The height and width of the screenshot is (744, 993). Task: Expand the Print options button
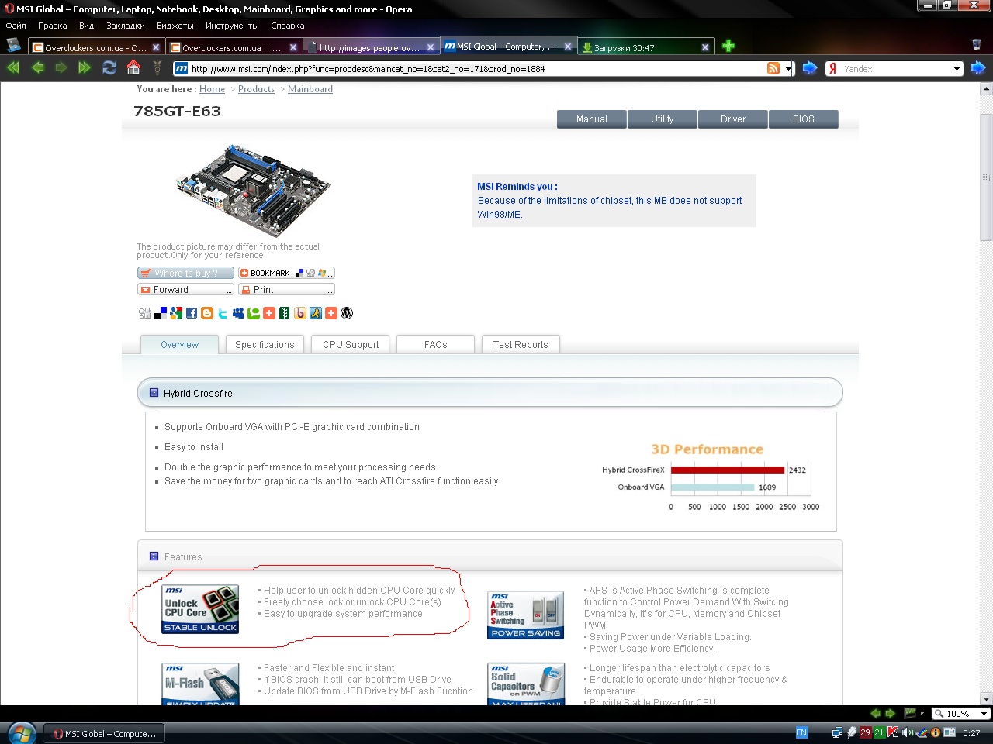coord(286,289)
